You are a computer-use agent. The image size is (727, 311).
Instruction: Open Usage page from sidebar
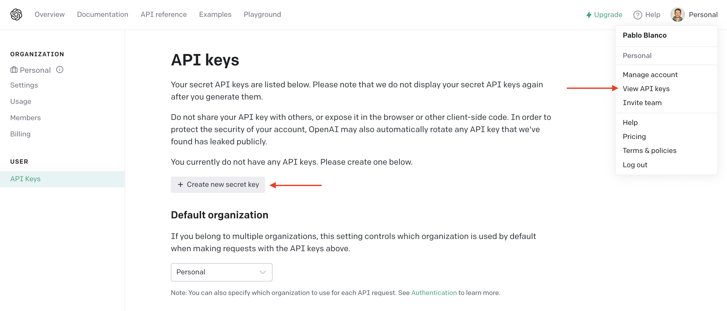[21, 101]
